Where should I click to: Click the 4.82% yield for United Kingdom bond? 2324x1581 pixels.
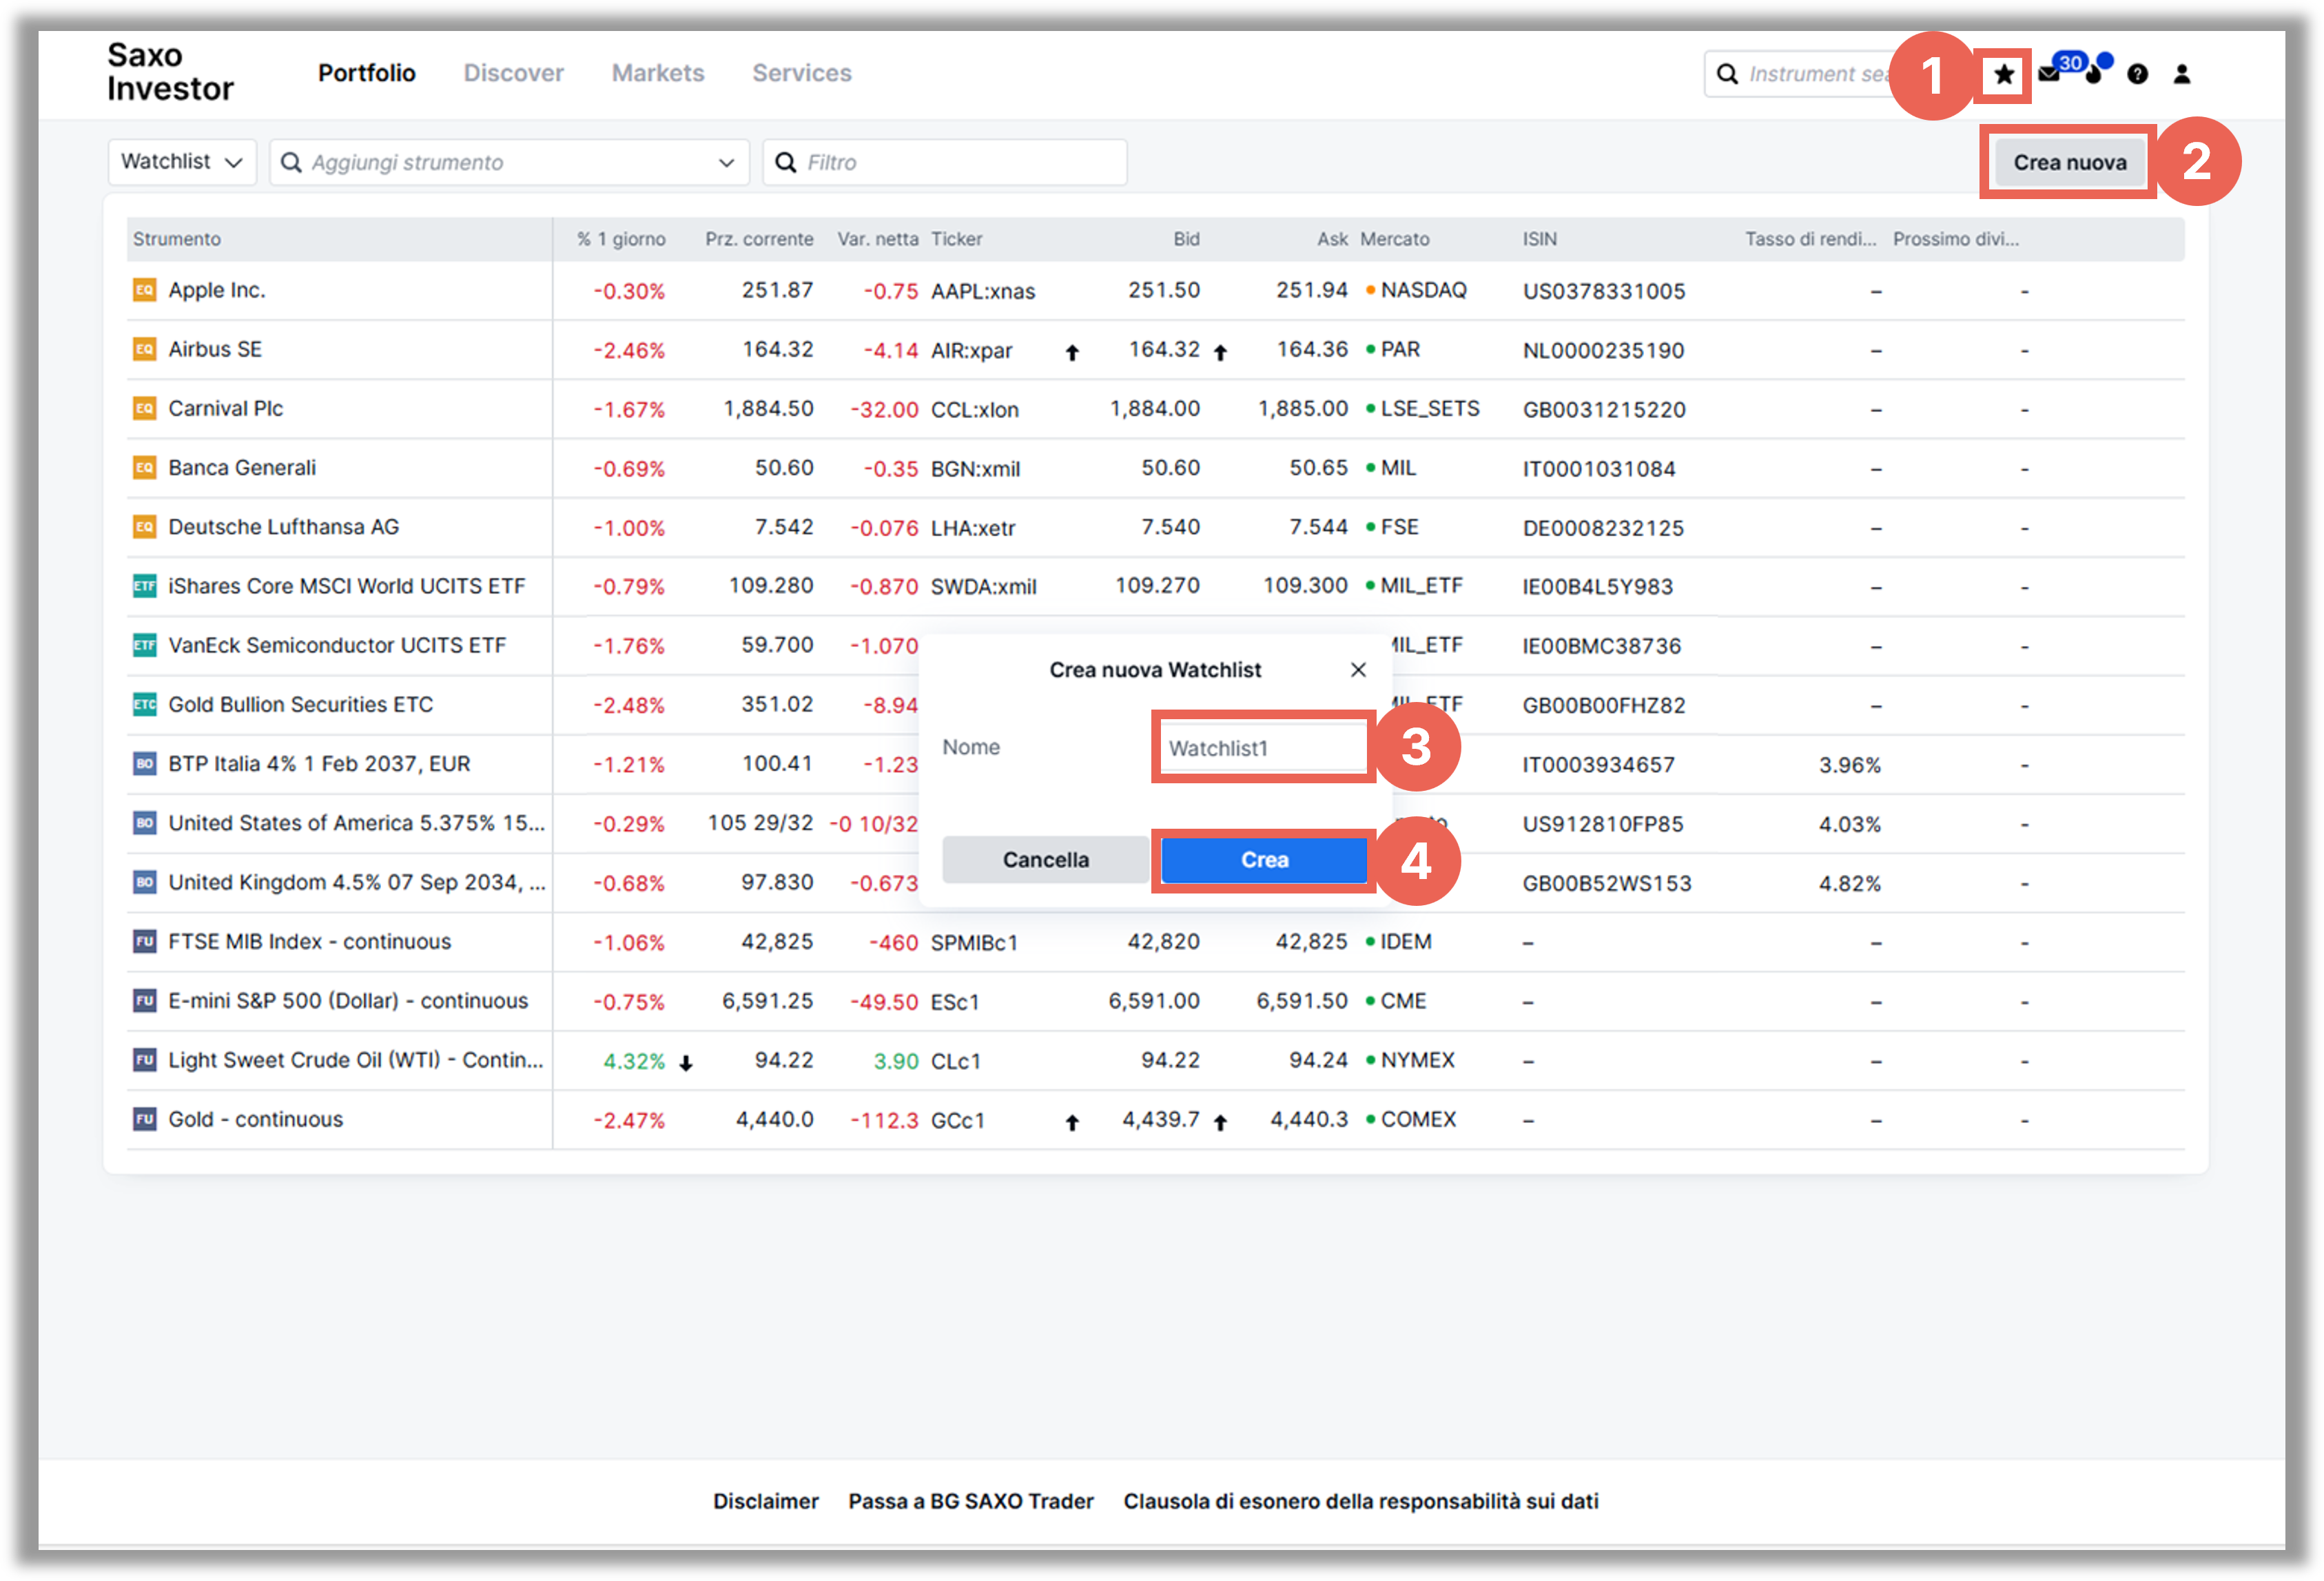click(1850, 883)
